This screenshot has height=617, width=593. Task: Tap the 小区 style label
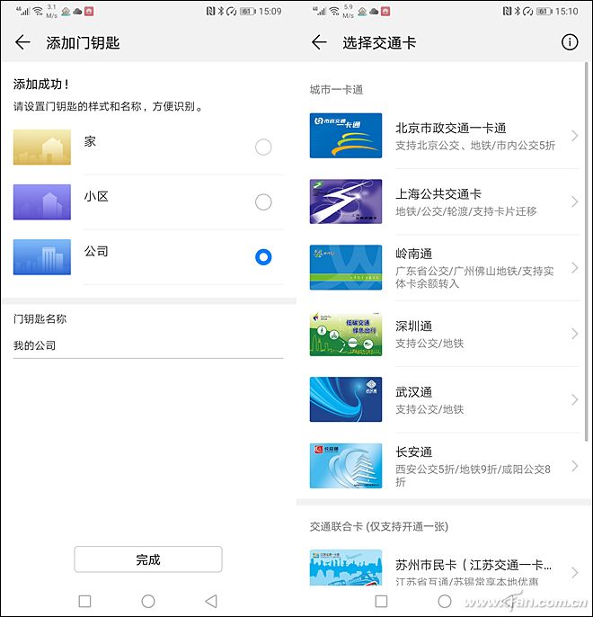click(x=96, y=196)
